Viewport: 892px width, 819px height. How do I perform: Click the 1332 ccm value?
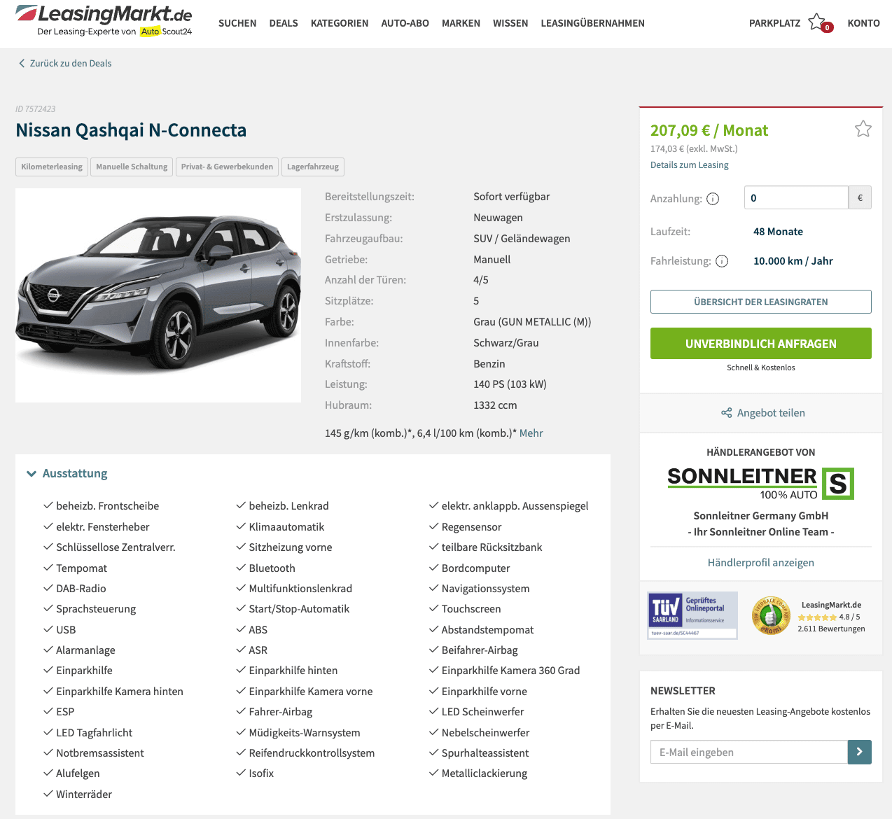pos(495,405)
